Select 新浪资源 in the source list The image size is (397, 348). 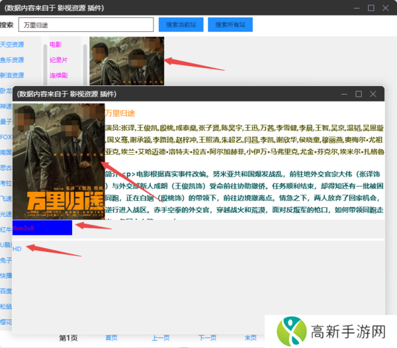pos(12,75)
